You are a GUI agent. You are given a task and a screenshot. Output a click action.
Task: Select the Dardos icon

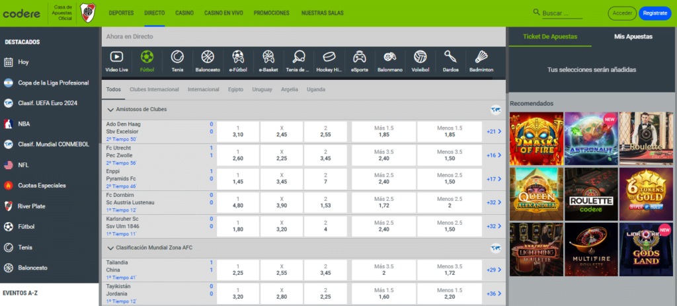click(x=450, y=57)
